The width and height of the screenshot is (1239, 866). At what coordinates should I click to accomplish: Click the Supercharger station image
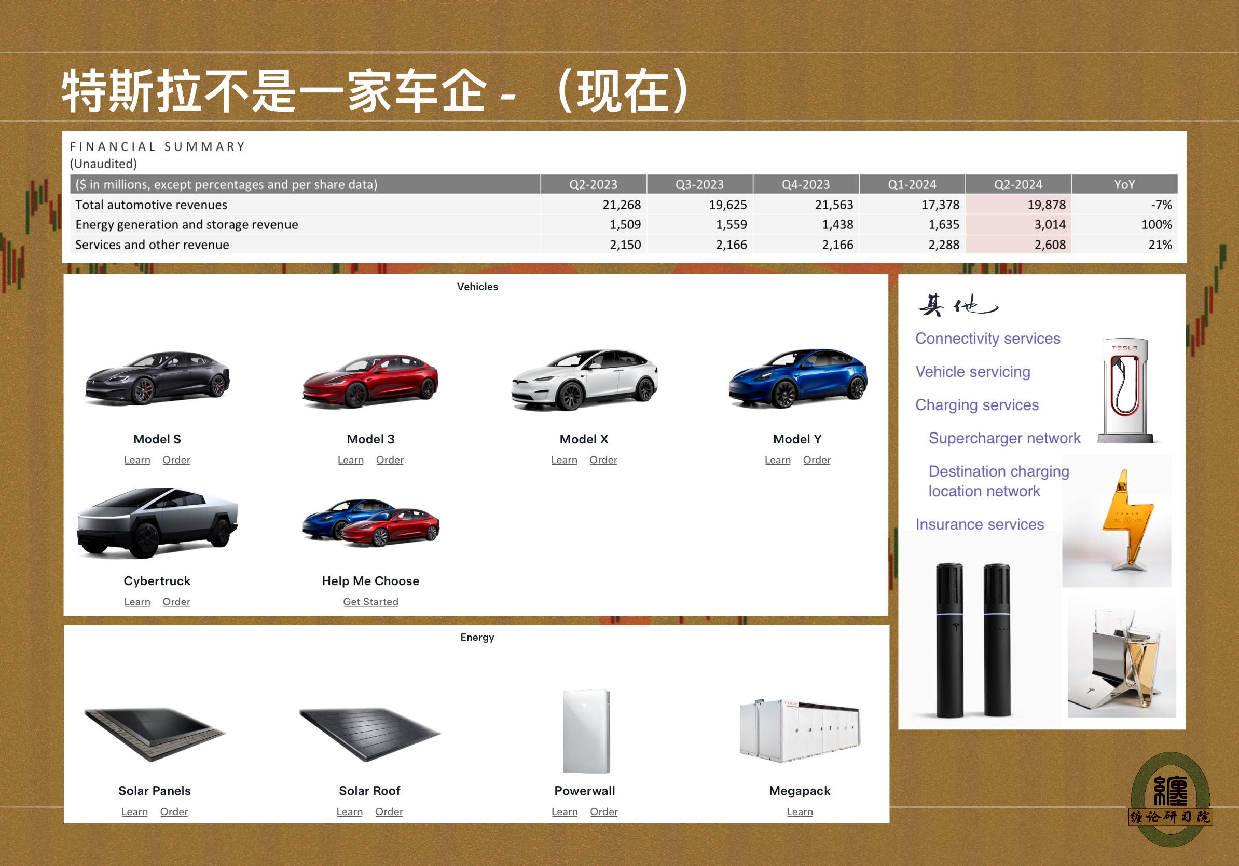[1126, 390]
